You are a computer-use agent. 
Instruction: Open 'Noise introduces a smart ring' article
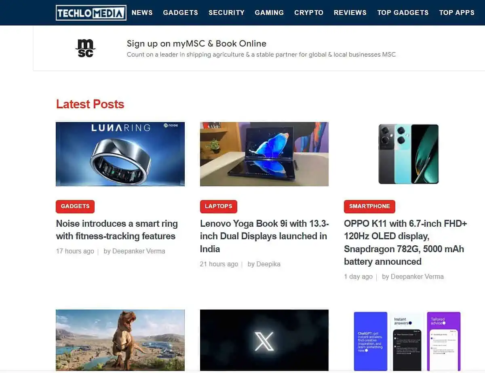(117, 230)
